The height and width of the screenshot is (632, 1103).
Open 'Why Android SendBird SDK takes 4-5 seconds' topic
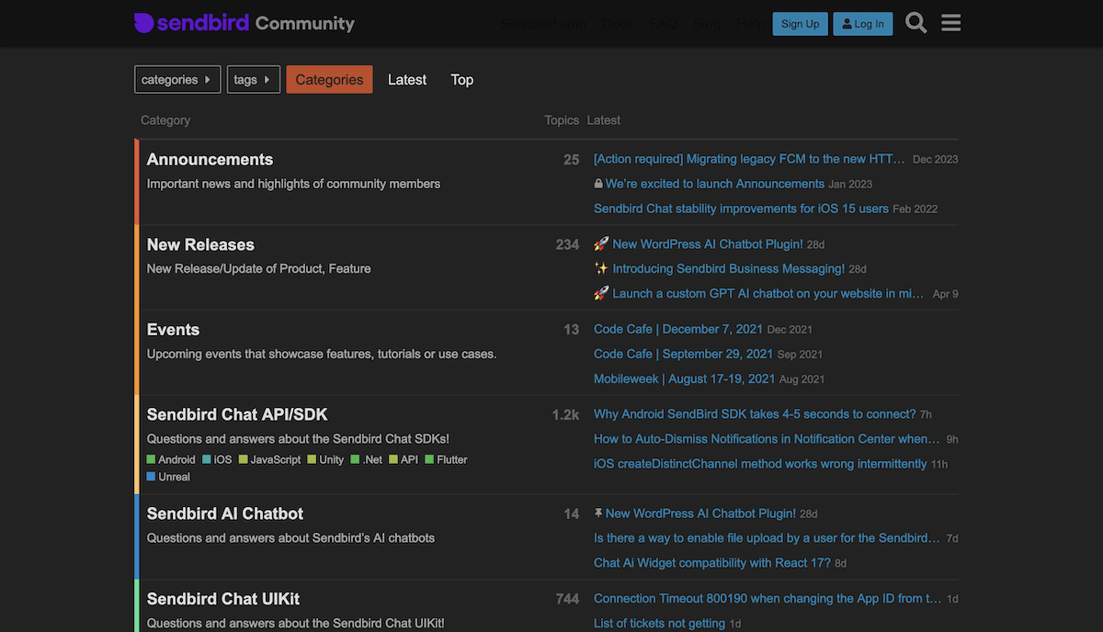click(x=755, y=414)
